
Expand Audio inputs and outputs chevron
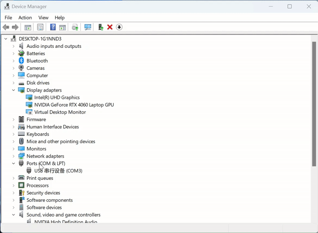pos(13,46)
